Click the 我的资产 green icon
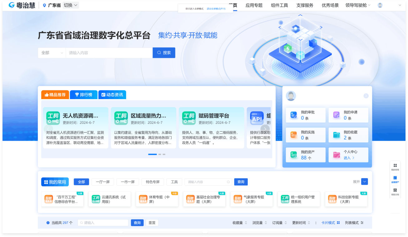The height and width of the screenshot is (237, 408). [294, 155]
